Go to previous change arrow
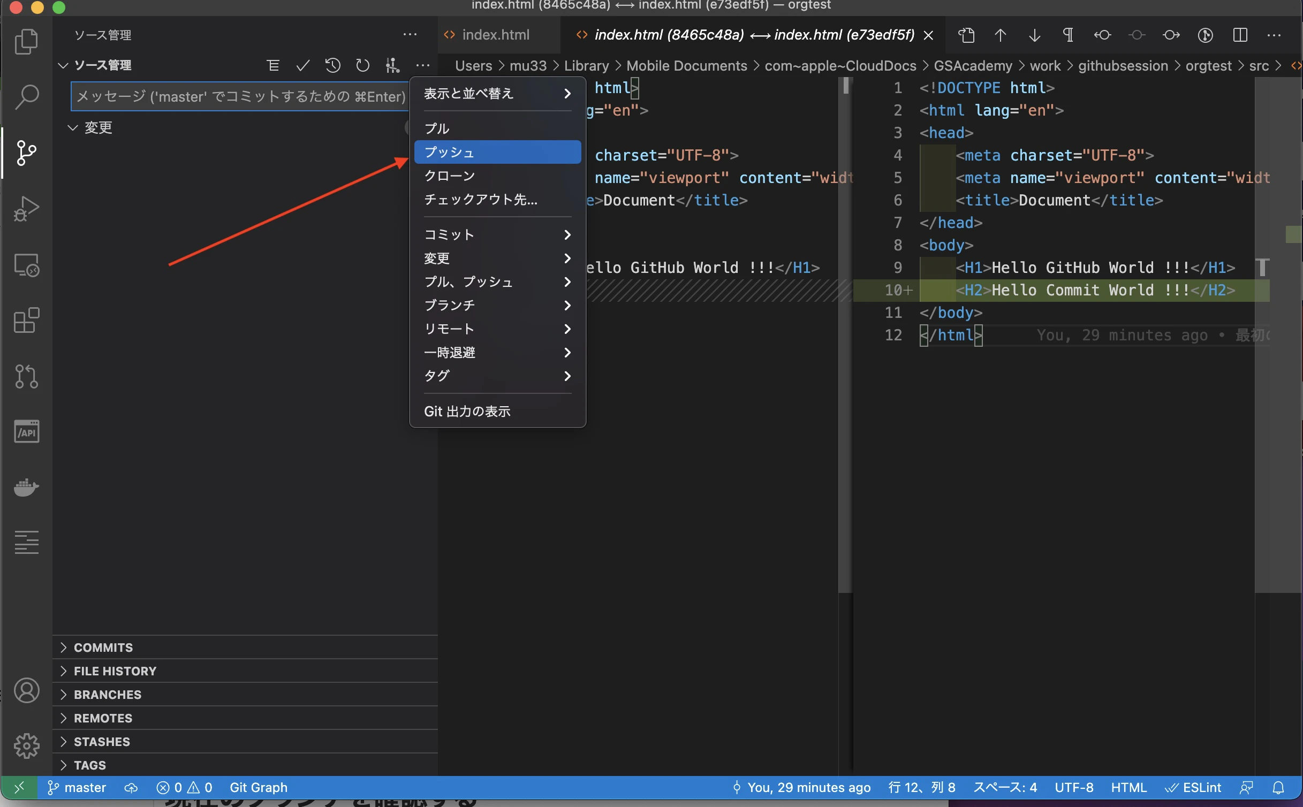Viewport: 1303px width, 807px height. [1000, 35]
